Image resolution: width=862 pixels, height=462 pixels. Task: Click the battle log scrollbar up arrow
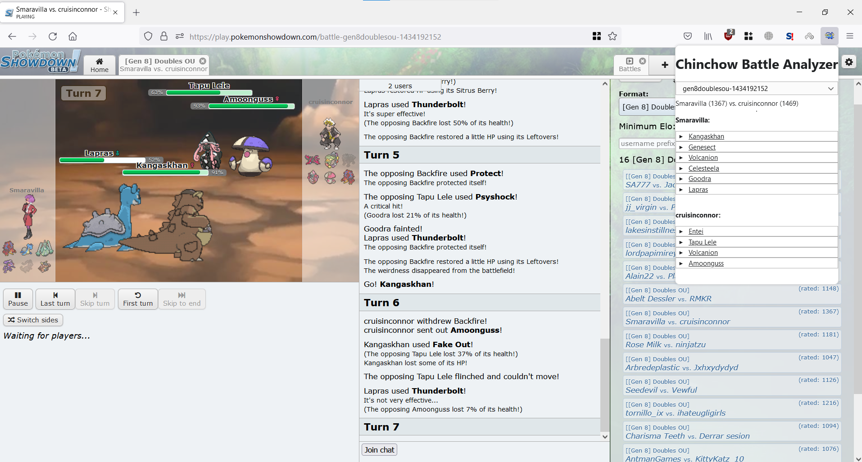[x=605, y=84]
